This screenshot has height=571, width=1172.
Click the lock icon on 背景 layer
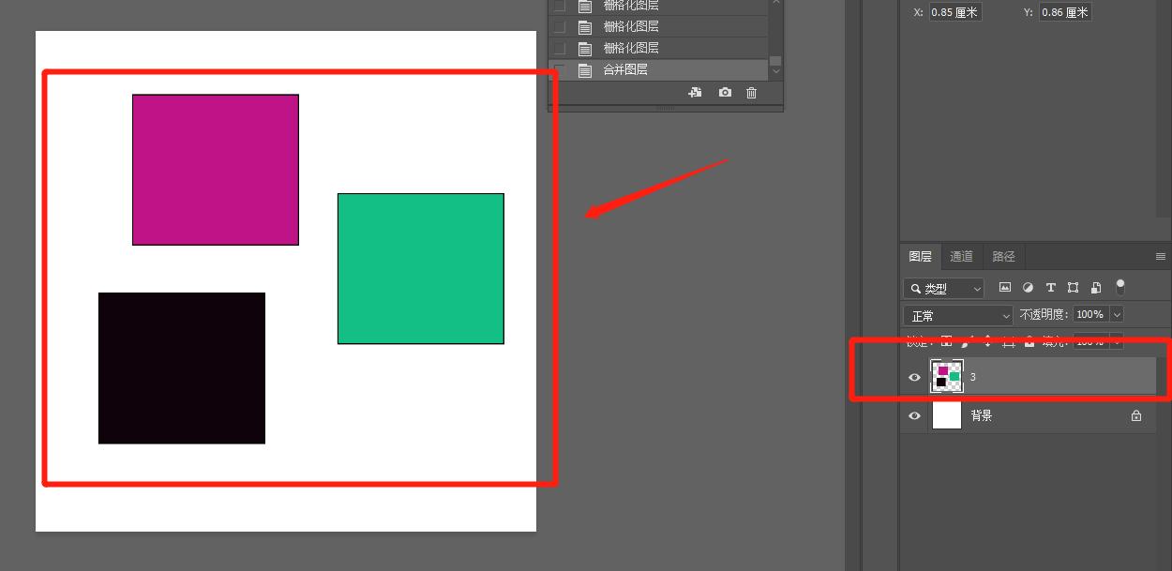[x=1136, y=415]
